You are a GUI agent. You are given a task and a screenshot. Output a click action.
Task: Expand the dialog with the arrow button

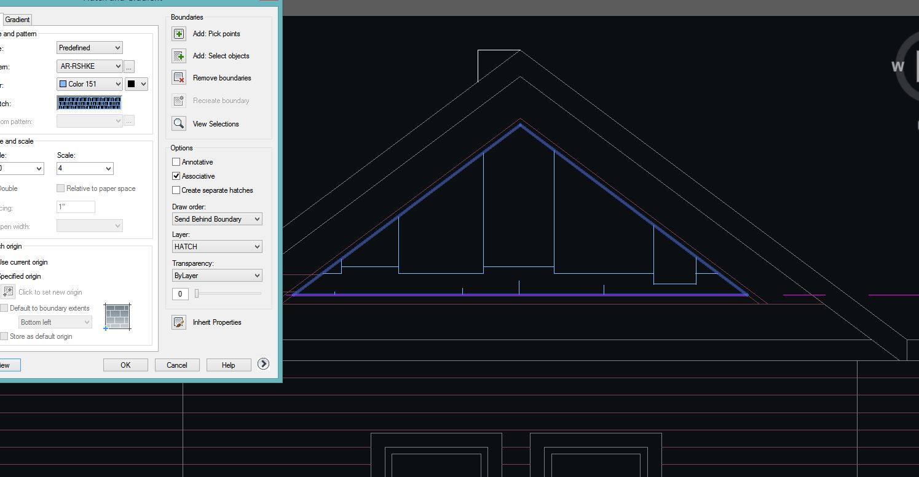tap(263, 364)
